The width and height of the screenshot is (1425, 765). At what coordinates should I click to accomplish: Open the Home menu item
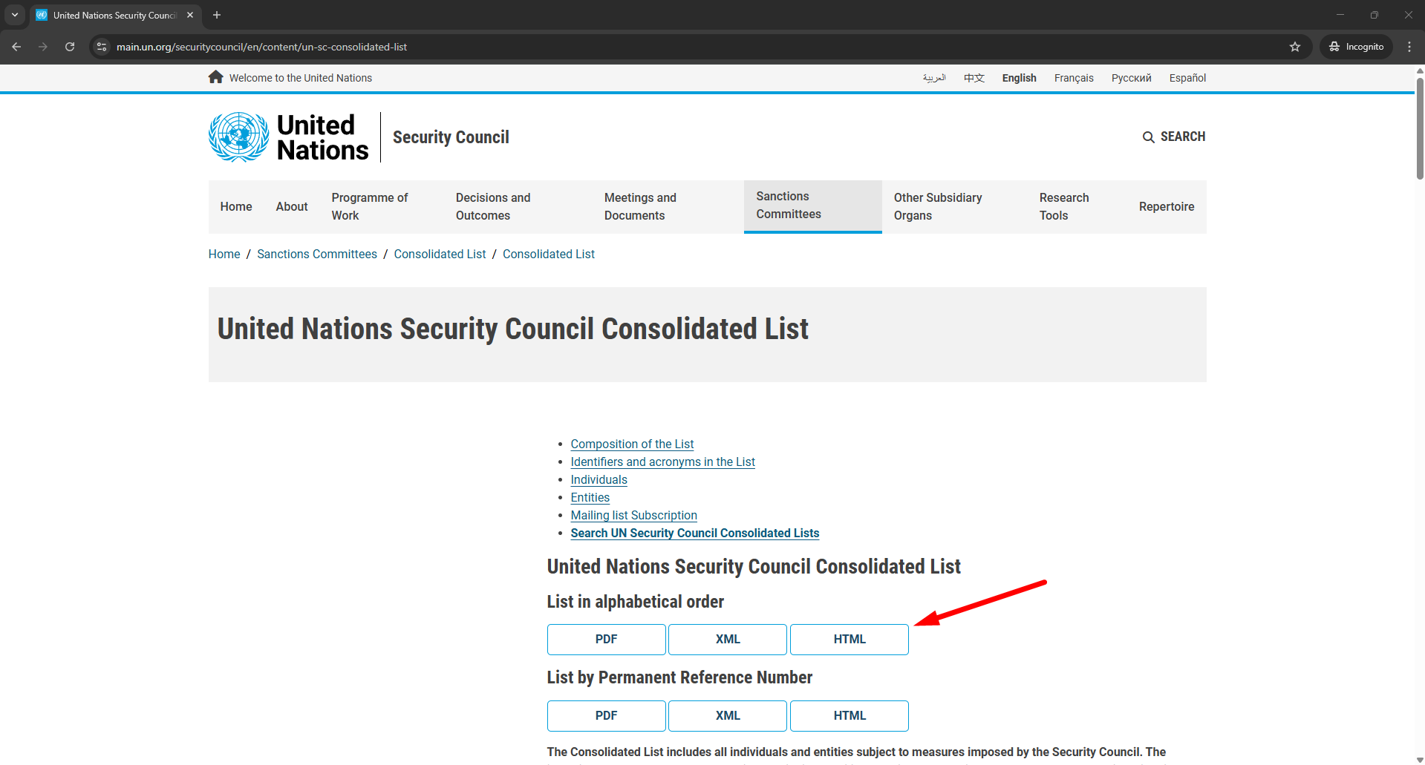(x=236, y=207)
